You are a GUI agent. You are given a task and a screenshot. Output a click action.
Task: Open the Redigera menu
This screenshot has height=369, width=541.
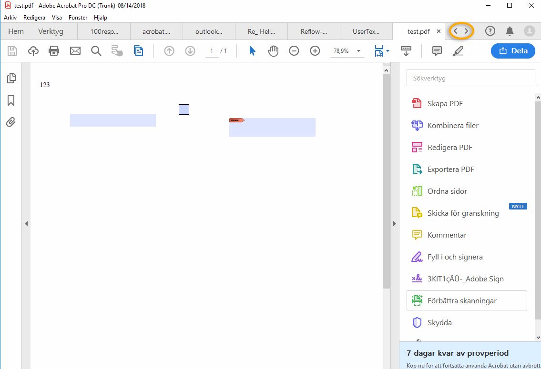point(34,18)
